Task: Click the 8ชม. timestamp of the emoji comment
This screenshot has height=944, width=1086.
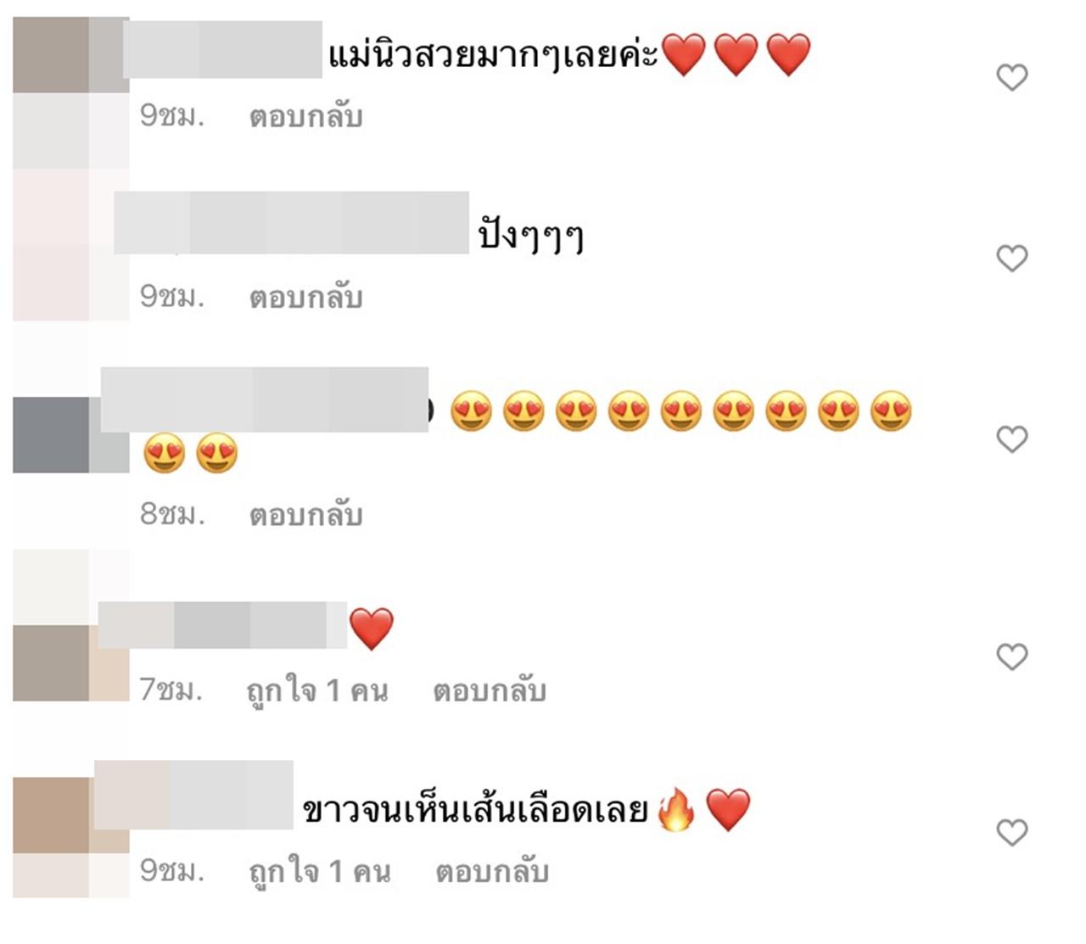Action: (172, 514)
